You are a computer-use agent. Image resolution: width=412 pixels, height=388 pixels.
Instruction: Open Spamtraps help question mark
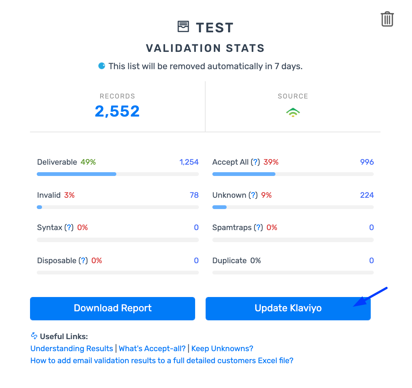click(258, 227)
